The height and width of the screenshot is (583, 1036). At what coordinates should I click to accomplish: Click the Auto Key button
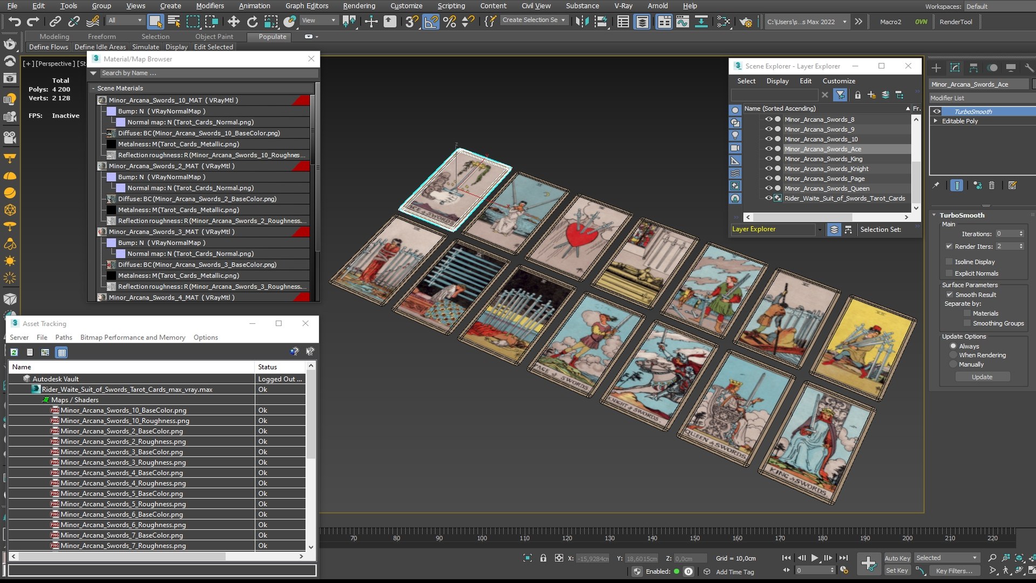click(x=897, y=558)
